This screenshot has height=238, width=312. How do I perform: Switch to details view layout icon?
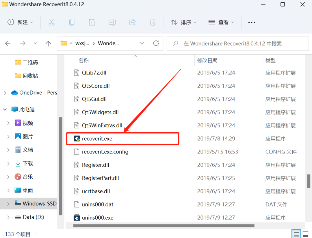[296, 234]
